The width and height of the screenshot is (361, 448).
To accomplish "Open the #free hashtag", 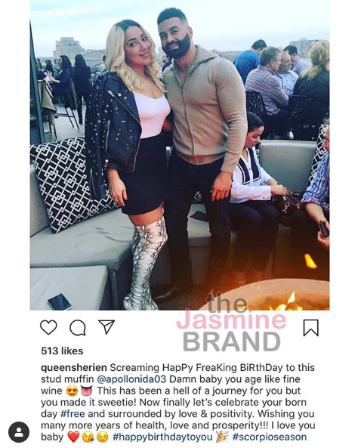I will 73,414.
